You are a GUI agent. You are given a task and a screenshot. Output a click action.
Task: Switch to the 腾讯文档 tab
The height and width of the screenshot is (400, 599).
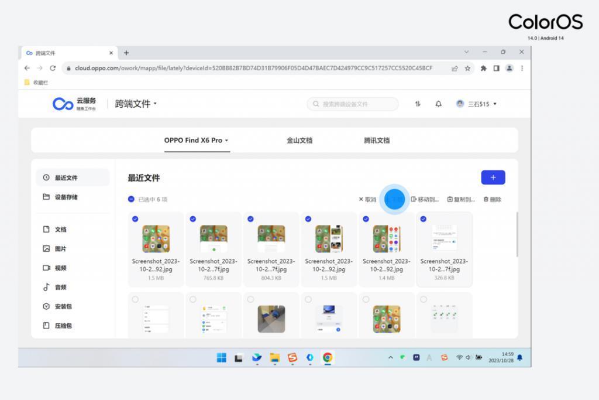tap(375, 141)
